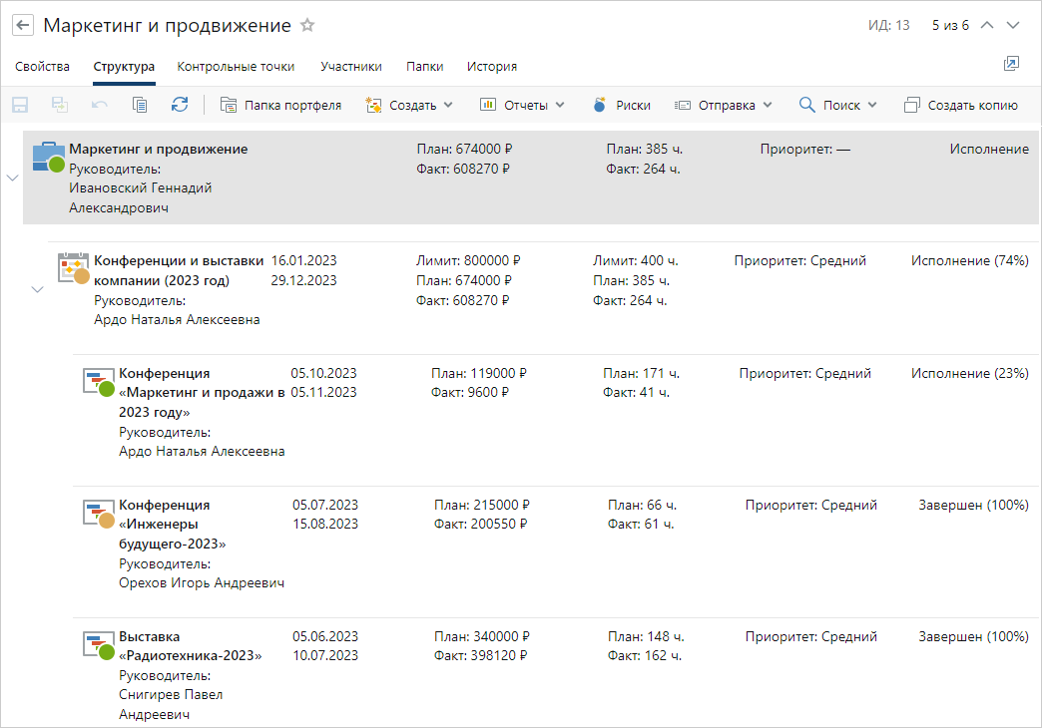
Task: Open the Отчеты dropdown menu
Action: click(522, 105)
